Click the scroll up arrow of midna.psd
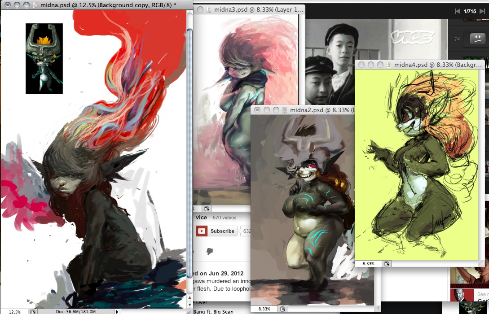489x314 pixels. click(x=189, y=298)
